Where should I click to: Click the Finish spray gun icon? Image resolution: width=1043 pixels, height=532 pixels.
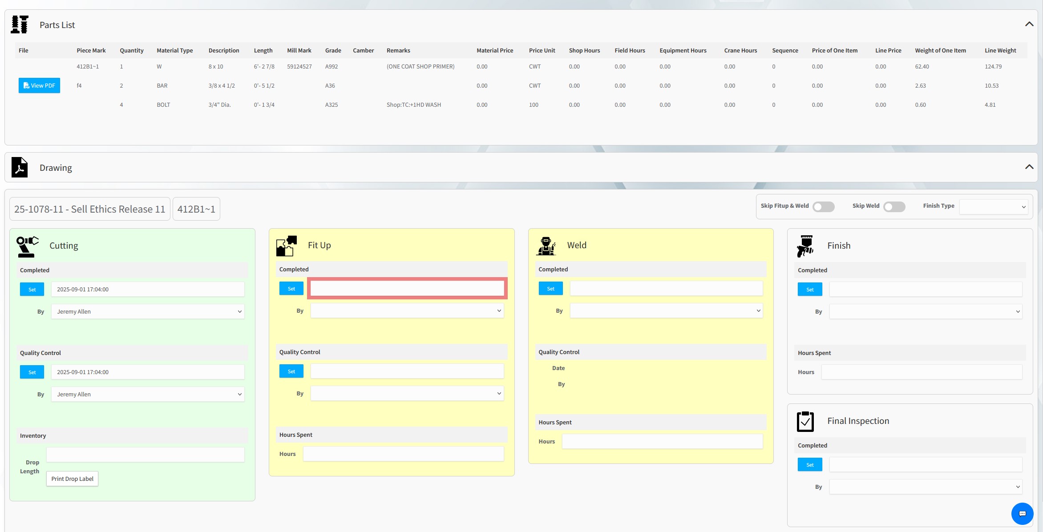[805, 246]
